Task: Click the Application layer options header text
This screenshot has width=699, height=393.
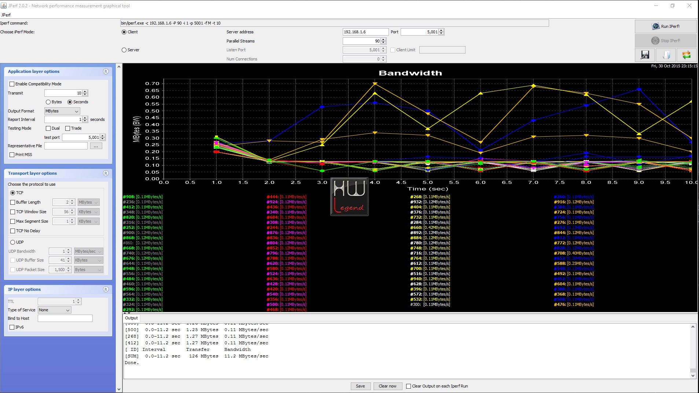Action: tap(34, 71)
